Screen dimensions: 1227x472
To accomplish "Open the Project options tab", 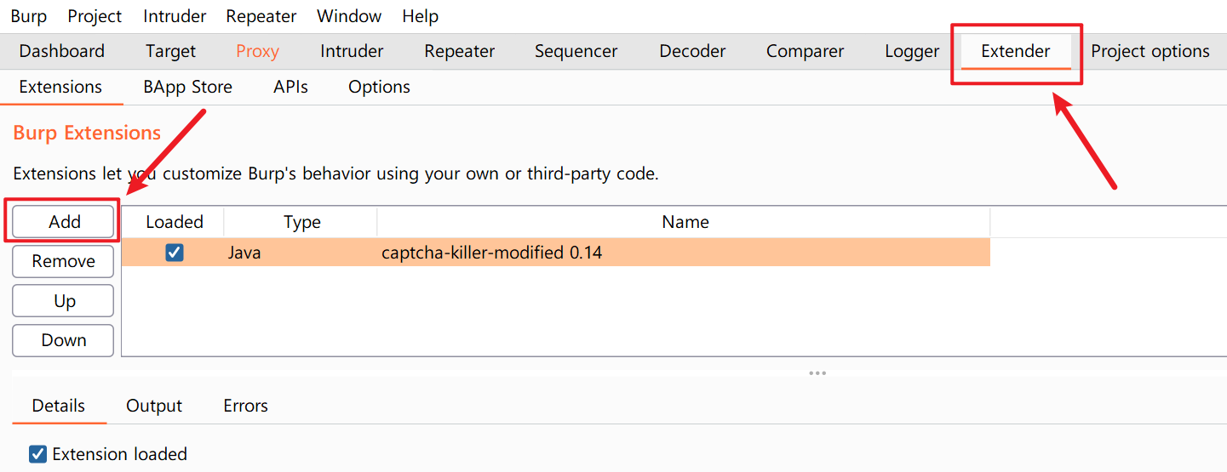I will click(x=1150, y=51).
